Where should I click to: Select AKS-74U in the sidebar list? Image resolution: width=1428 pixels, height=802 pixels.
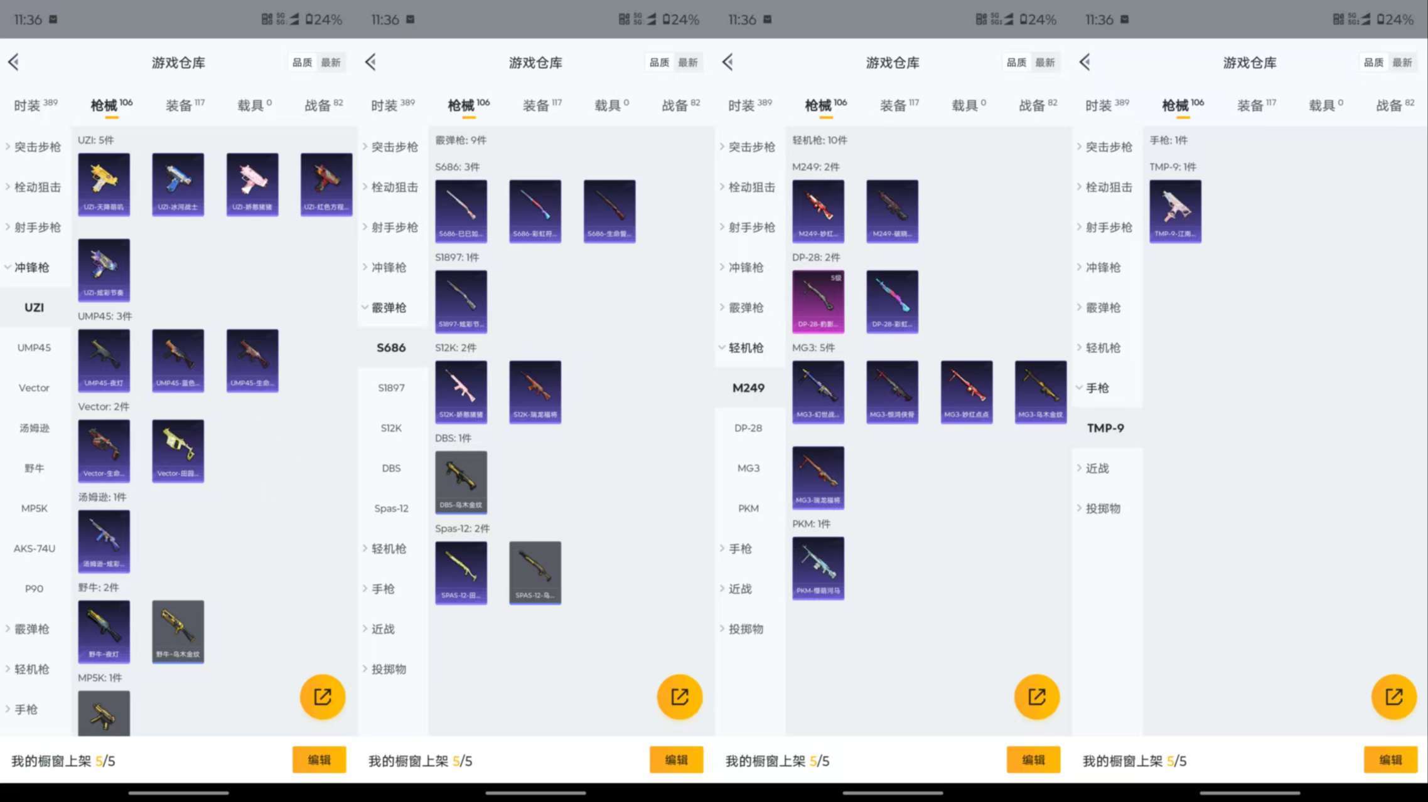point(35,549)
